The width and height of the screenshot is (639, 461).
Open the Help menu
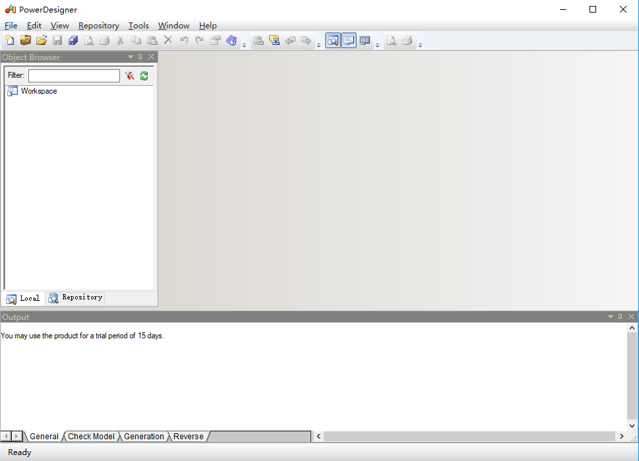click(208, 26)
